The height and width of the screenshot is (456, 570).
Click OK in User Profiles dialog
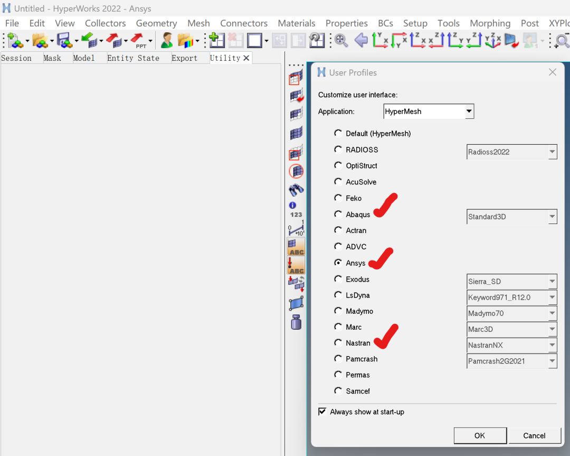(480, 435)
